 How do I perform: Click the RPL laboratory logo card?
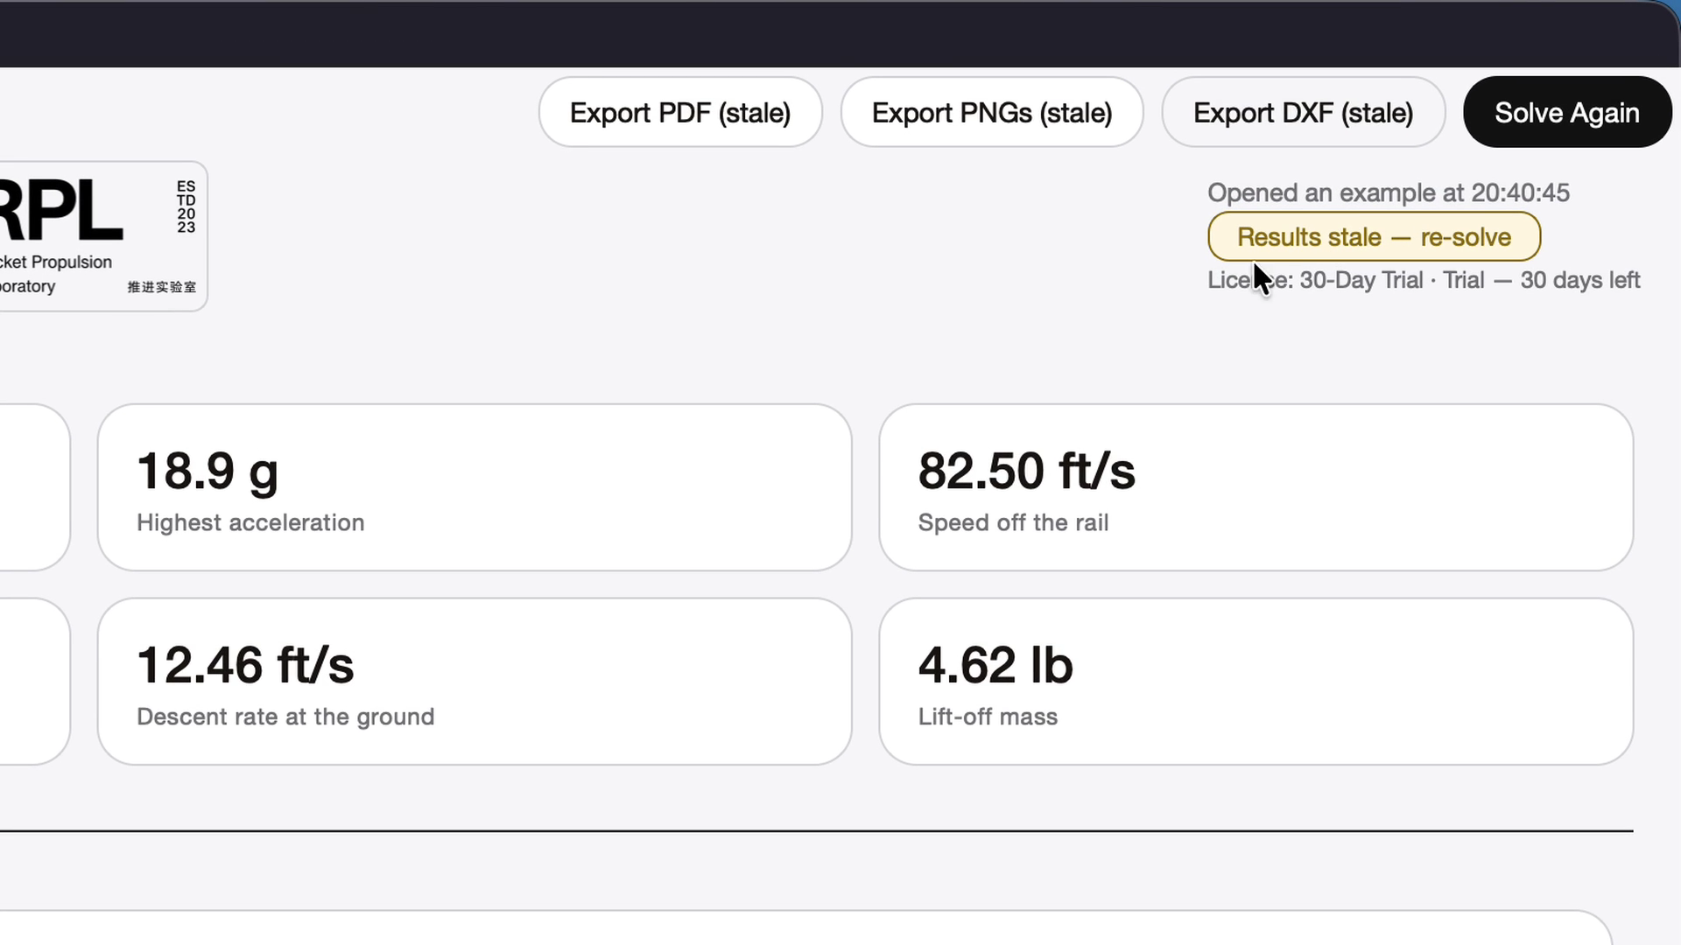coord(103,236)
